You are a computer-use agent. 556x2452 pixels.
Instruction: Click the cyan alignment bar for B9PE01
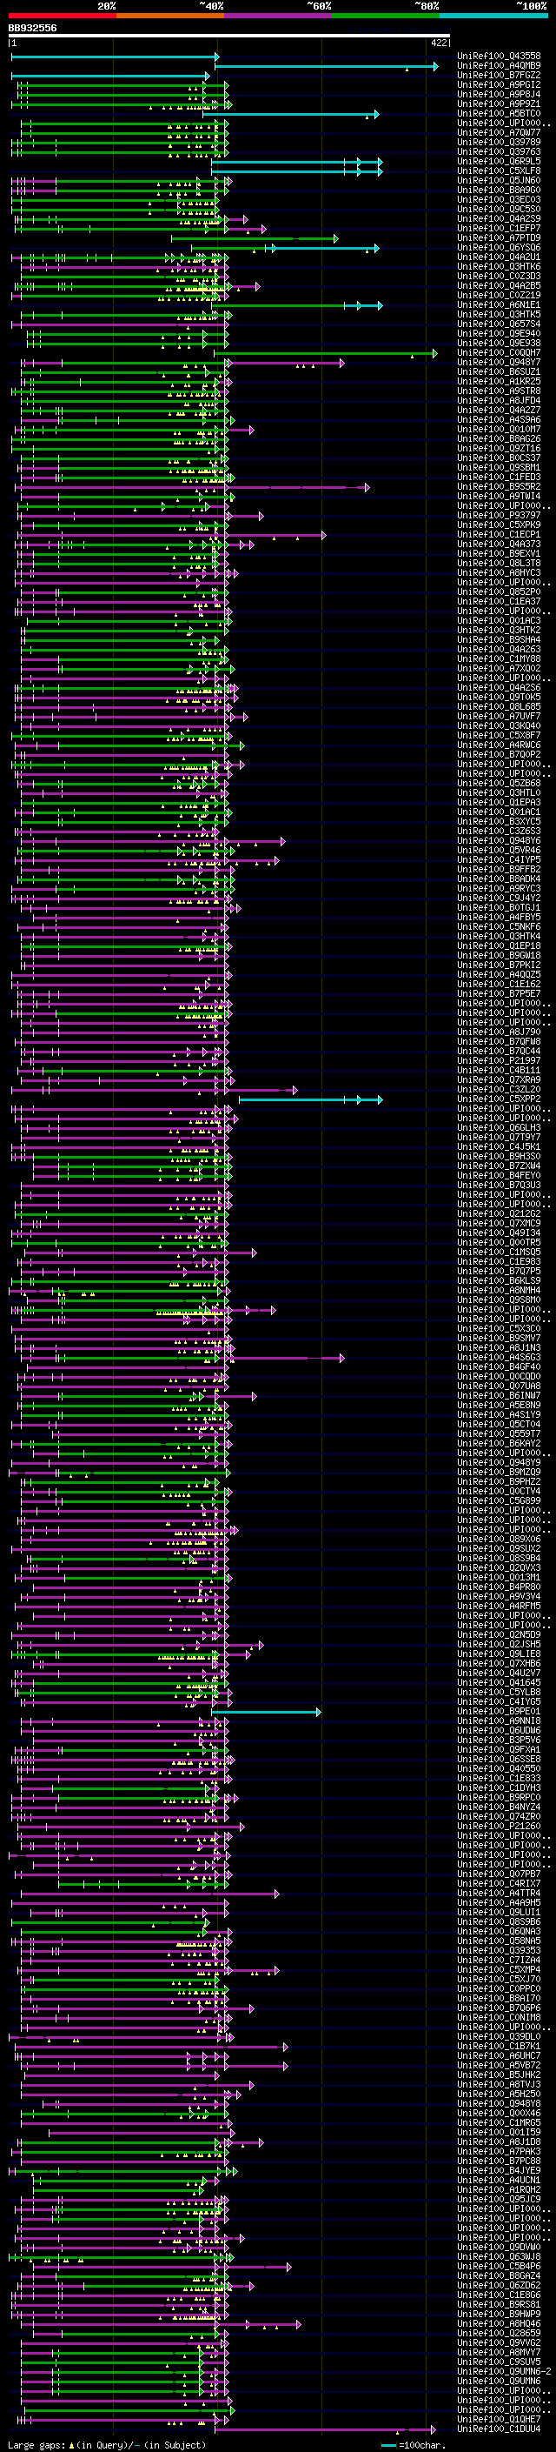265,1712
